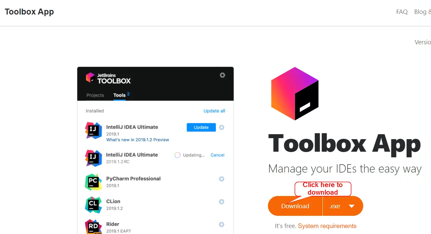Open settings gear next to Rider
Viewport: 431px width, 234px height.
point(222,224)
